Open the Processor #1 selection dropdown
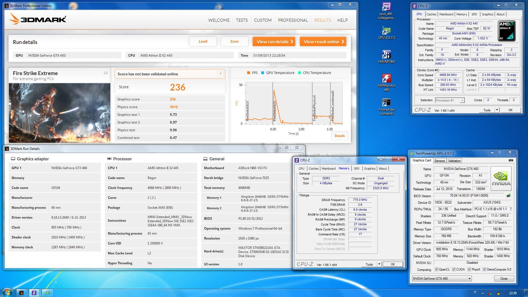The height and width of the screenshot is (297, 528). click(x=450, y=100)
